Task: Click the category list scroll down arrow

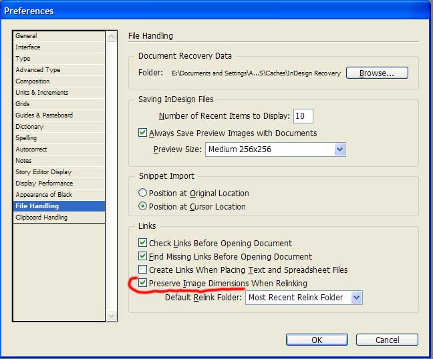Action: coord(111,316)
